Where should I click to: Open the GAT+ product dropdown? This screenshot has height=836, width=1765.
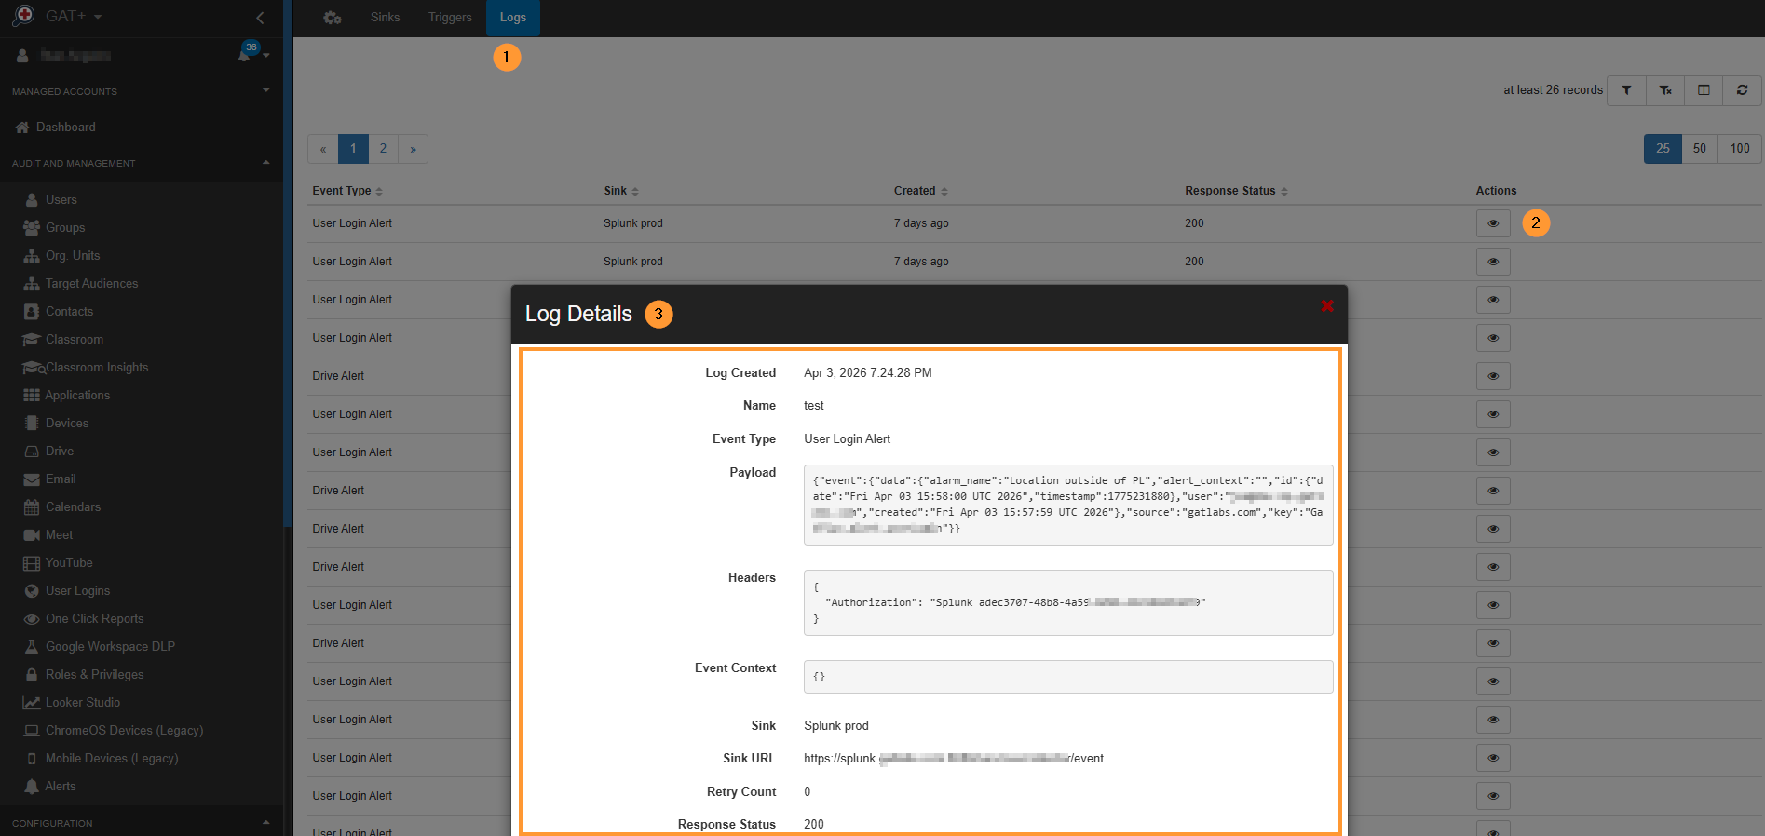[73, 16]
